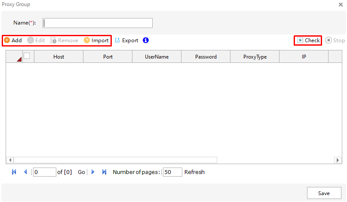Click the Port column header
Screen dimensions: 347x202
[107, 57]
